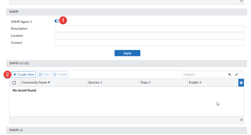Click the plus icon on Create New
The image size is (251, 135).
[x=15, y=75]
